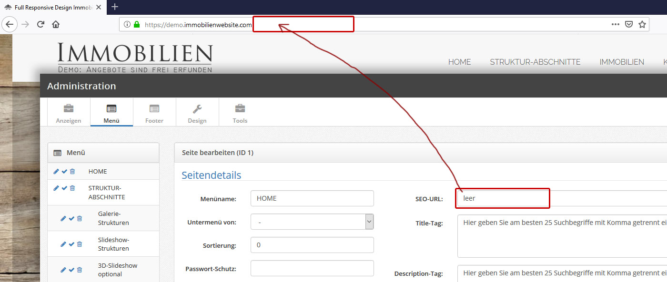Bookmark this page with the star icon
Screen dimensions: 667x282
(642, 24)
